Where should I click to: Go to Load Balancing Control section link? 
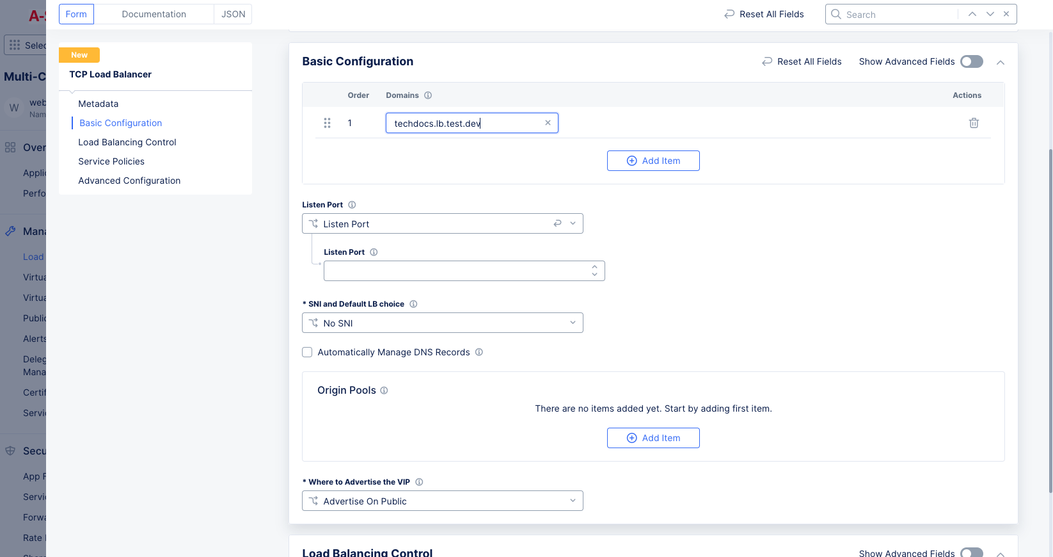click(127, 142)
